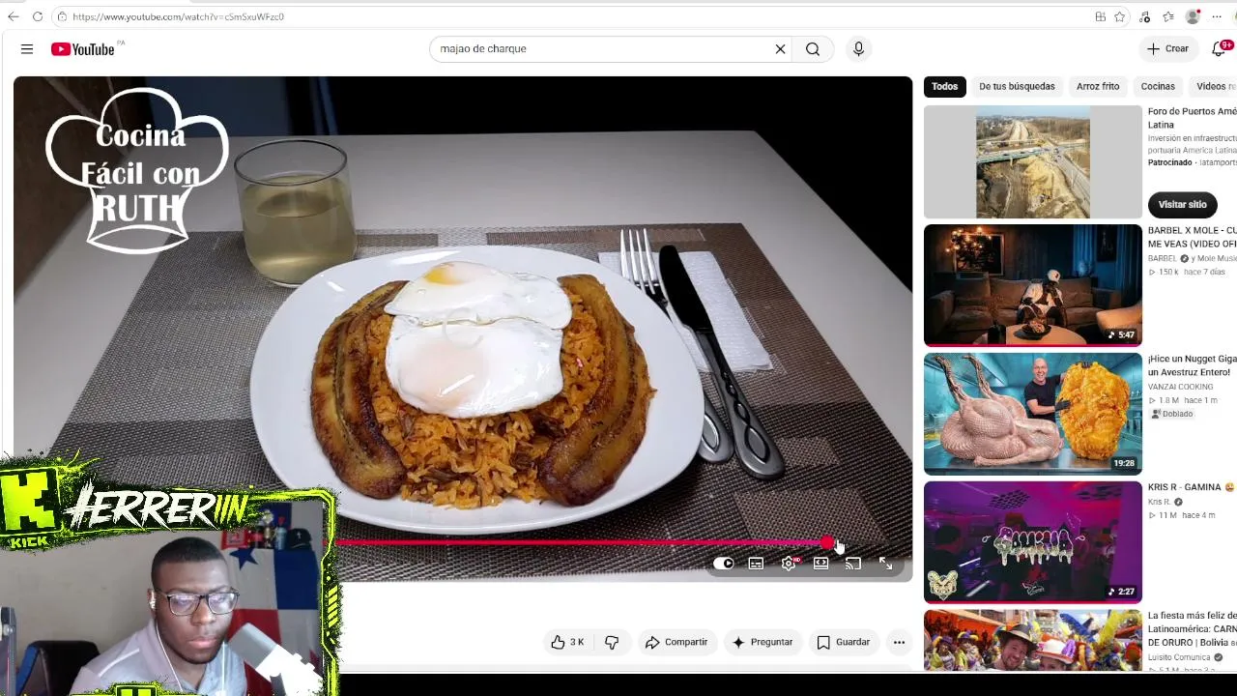The width and height of the screenshot is (1237, 696).
Task: Click the 'Doblado' badge on the nugget video
Action: (x=1172, y=414)
